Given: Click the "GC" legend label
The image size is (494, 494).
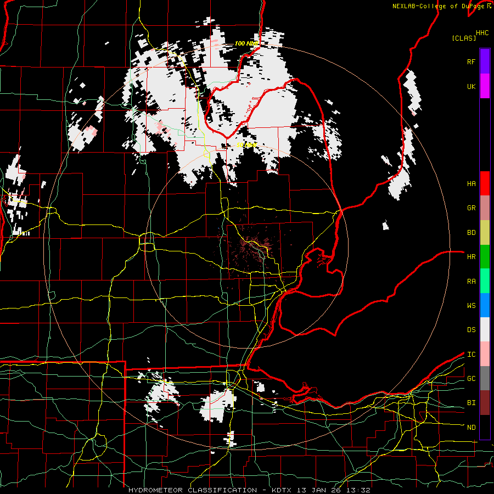Looking at the screenshot, I should 471,379.
